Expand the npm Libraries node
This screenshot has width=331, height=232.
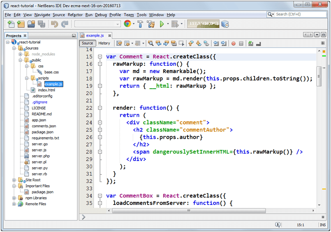pyautogui.click(x=14, y=198)
